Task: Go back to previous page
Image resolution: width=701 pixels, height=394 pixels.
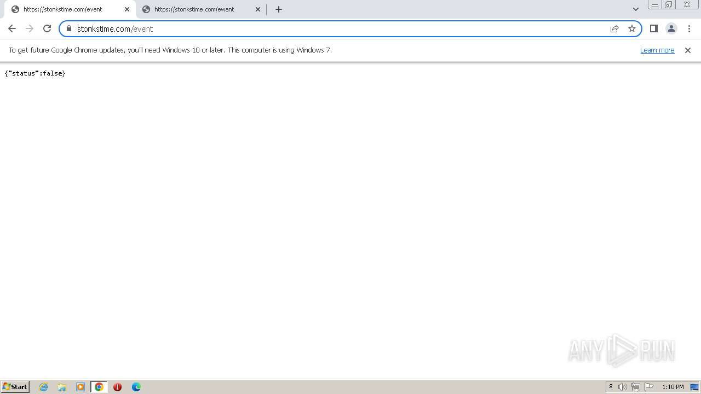Action: 12,28
